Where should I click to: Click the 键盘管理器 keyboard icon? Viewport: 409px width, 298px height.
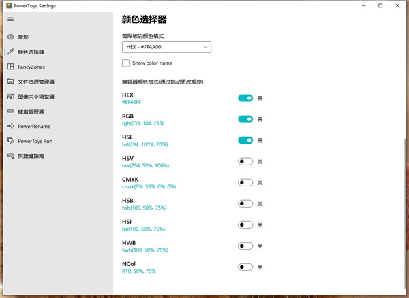10,111
